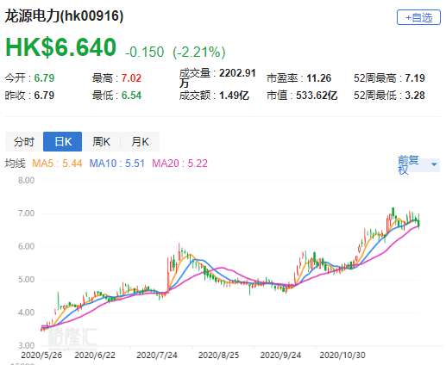Viewport: 446px width, 365px height.
Task: Select the 日K chart tab
Action: click(63, 141)
